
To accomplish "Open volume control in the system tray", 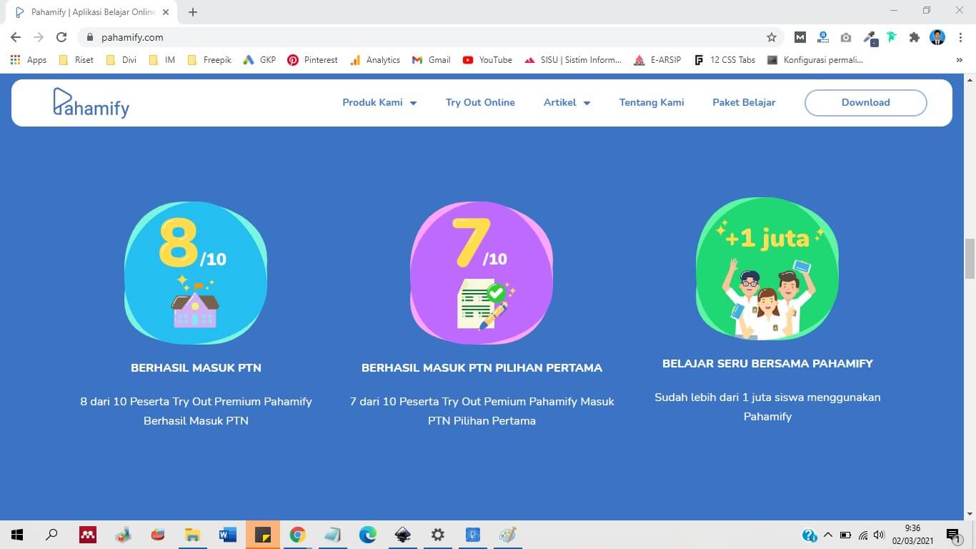I will click(879, 535).
